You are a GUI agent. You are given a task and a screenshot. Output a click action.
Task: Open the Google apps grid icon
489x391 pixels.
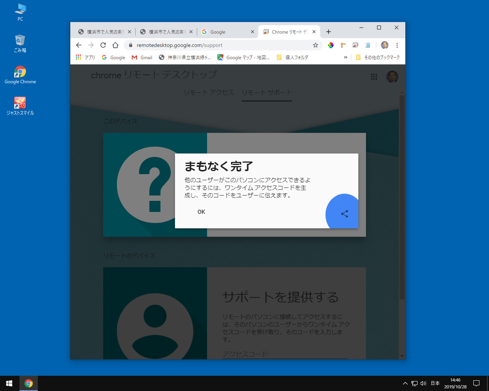374,77
